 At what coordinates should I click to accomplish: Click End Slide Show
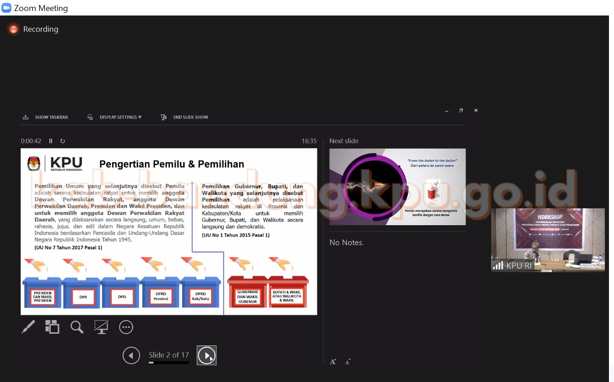(185, 117)
